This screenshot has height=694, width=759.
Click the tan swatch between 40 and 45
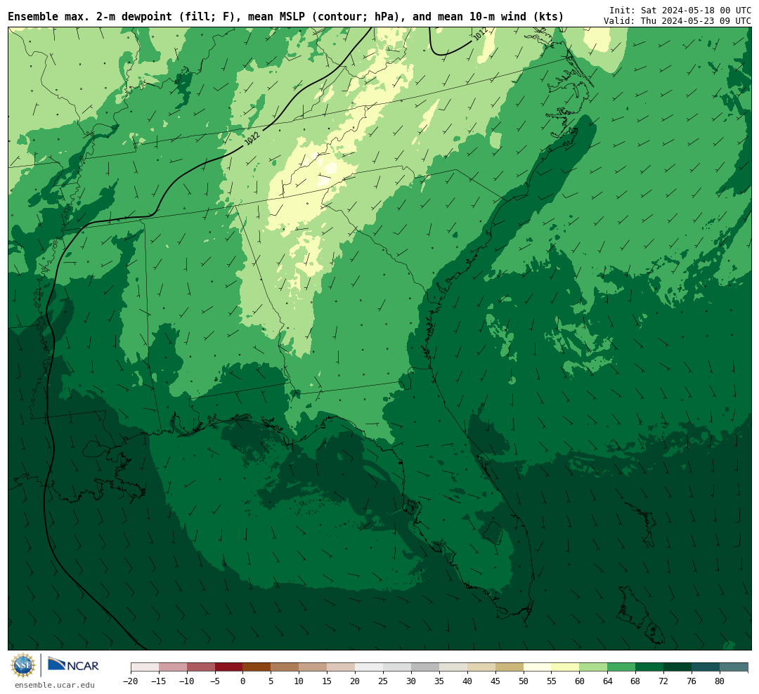point(481,667)
